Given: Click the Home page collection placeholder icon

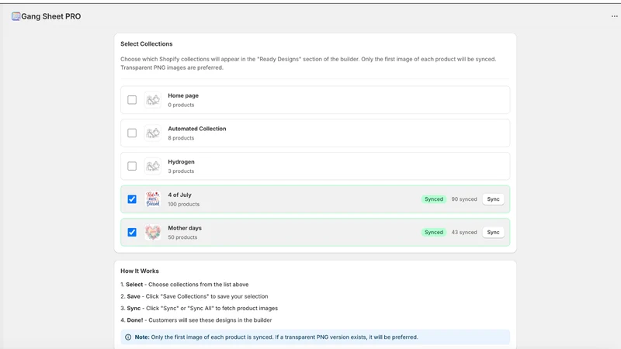Looking at the screenshot, I should 152,100.
